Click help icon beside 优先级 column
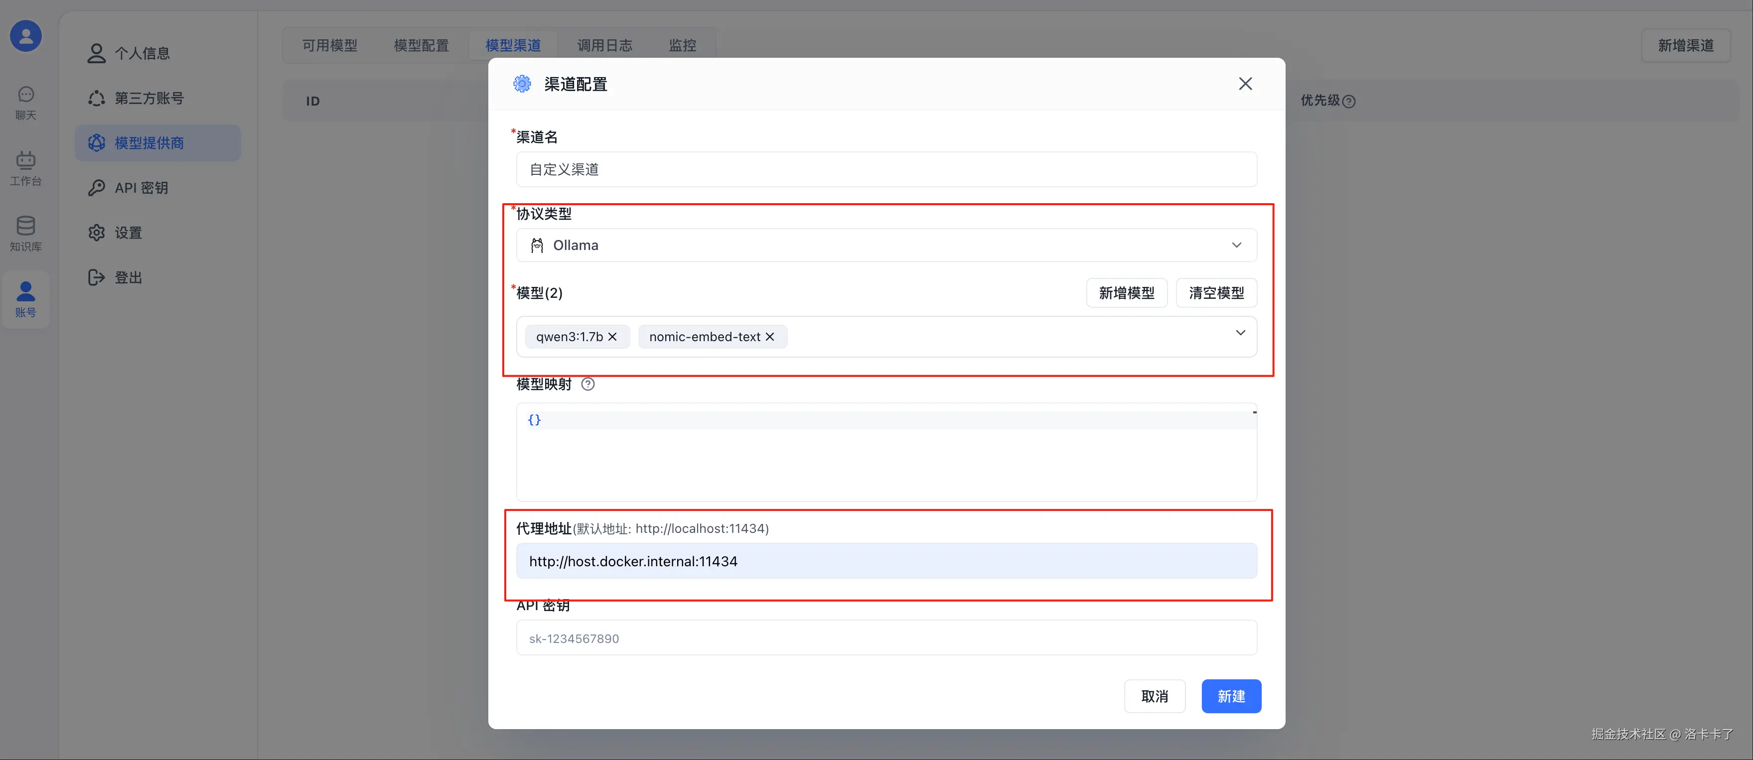The height and width of the screenshot is (760, 1753). click(x=1349, y=102)
